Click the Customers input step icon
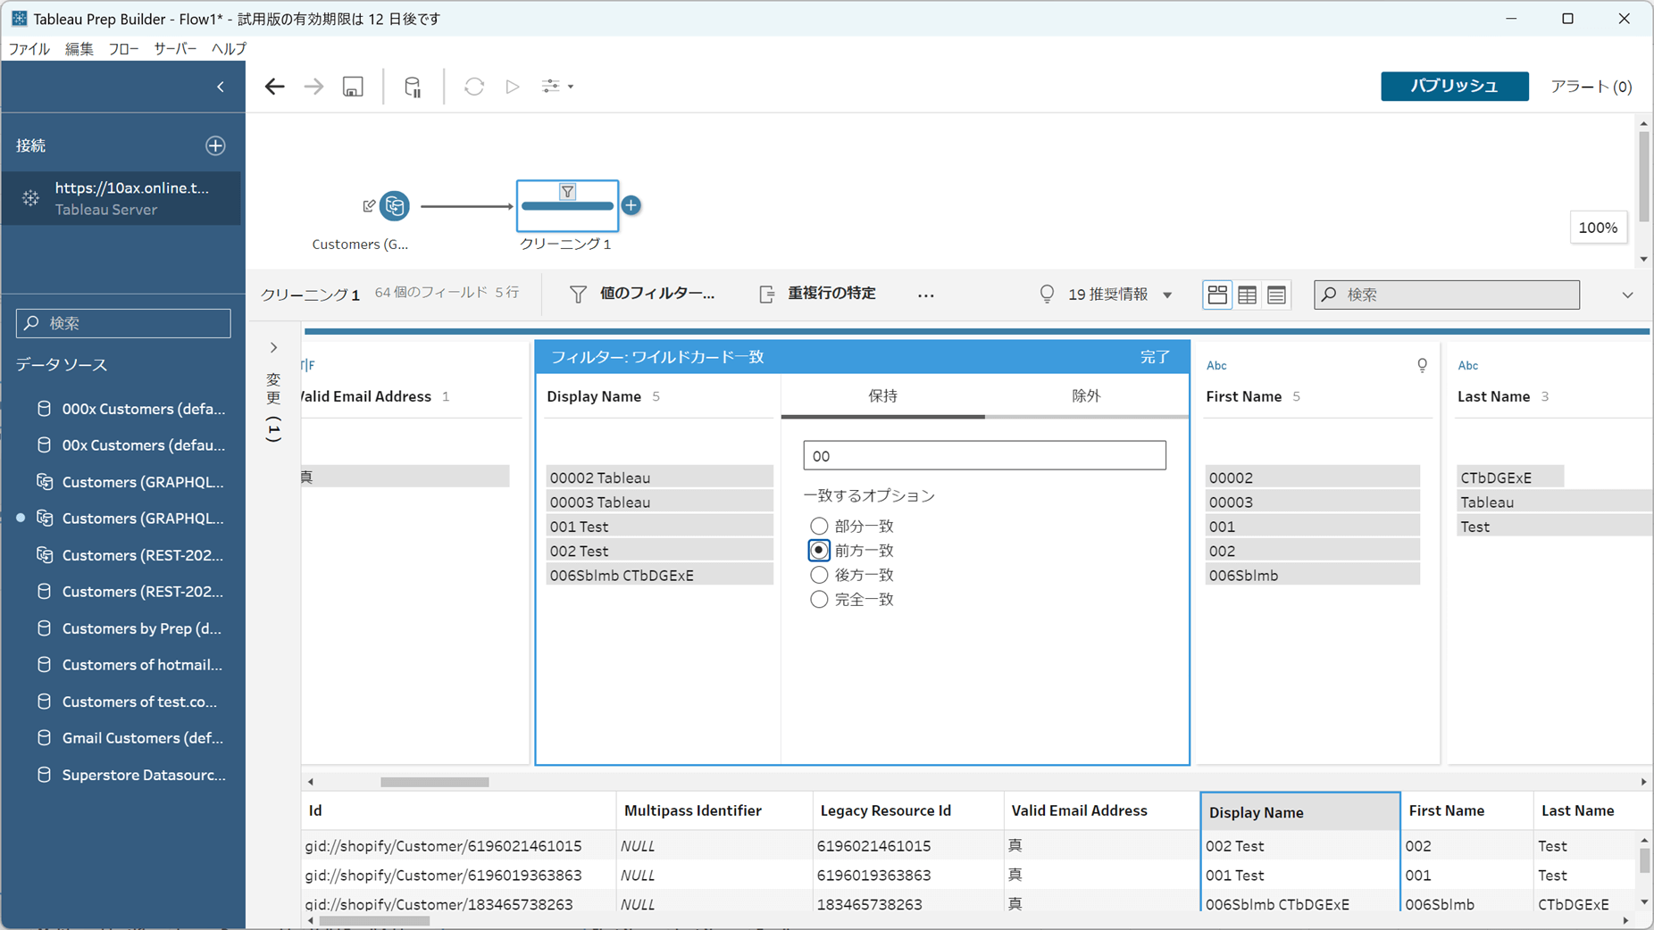This screenshot has width=1654, height=930. 395,206
